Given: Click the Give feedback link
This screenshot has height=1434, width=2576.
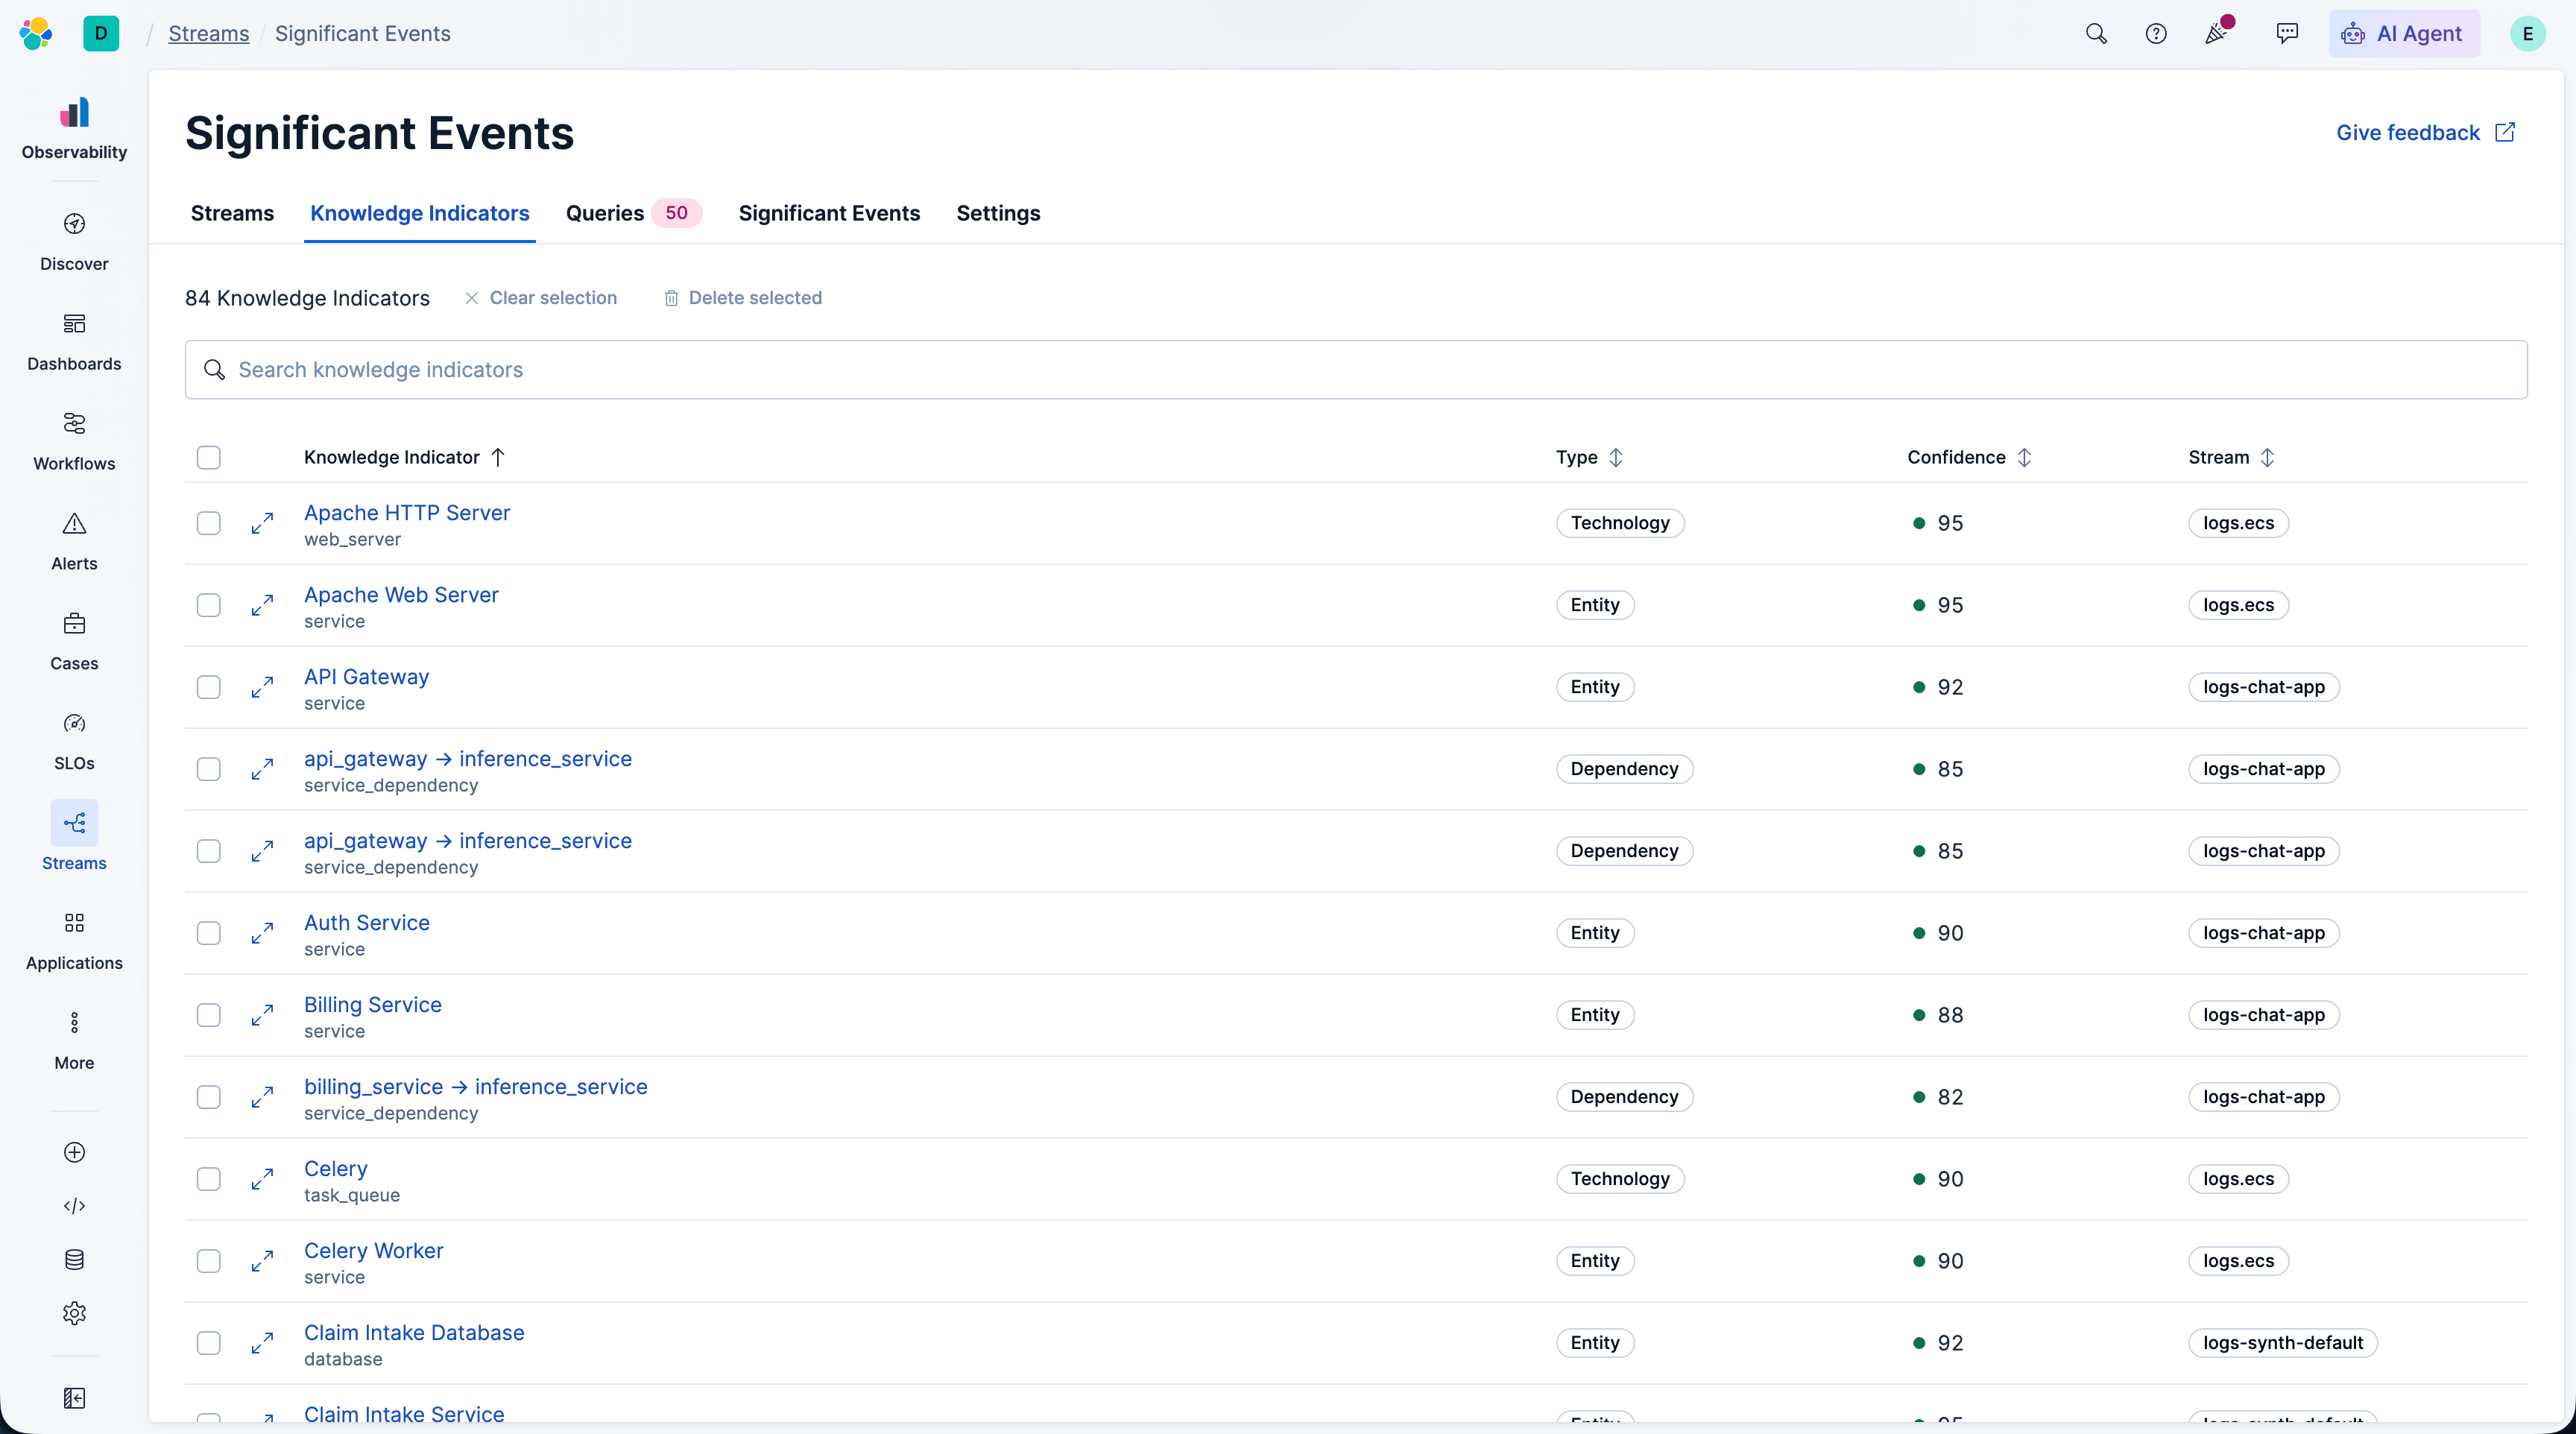Looking at the screenshot, I should point(2425,132).
